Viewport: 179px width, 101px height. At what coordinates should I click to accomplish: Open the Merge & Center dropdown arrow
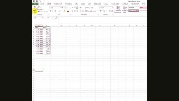[98, 11]
